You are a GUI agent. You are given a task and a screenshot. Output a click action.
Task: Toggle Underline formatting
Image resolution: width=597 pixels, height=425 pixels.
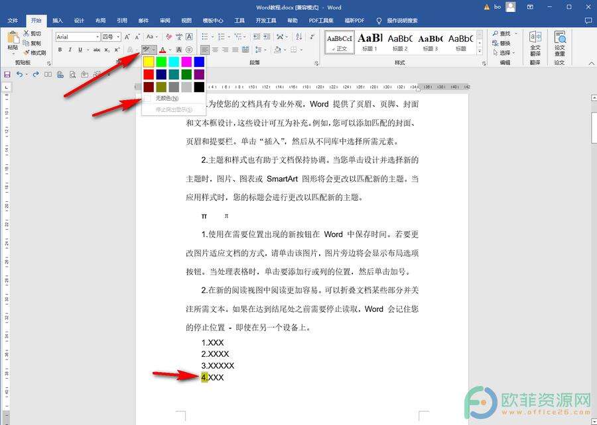point(80,50)
